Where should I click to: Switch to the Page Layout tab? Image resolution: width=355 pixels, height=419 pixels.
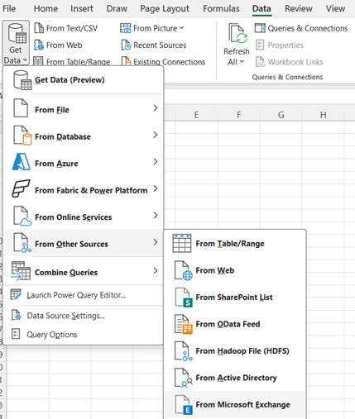tap(165, 8)
